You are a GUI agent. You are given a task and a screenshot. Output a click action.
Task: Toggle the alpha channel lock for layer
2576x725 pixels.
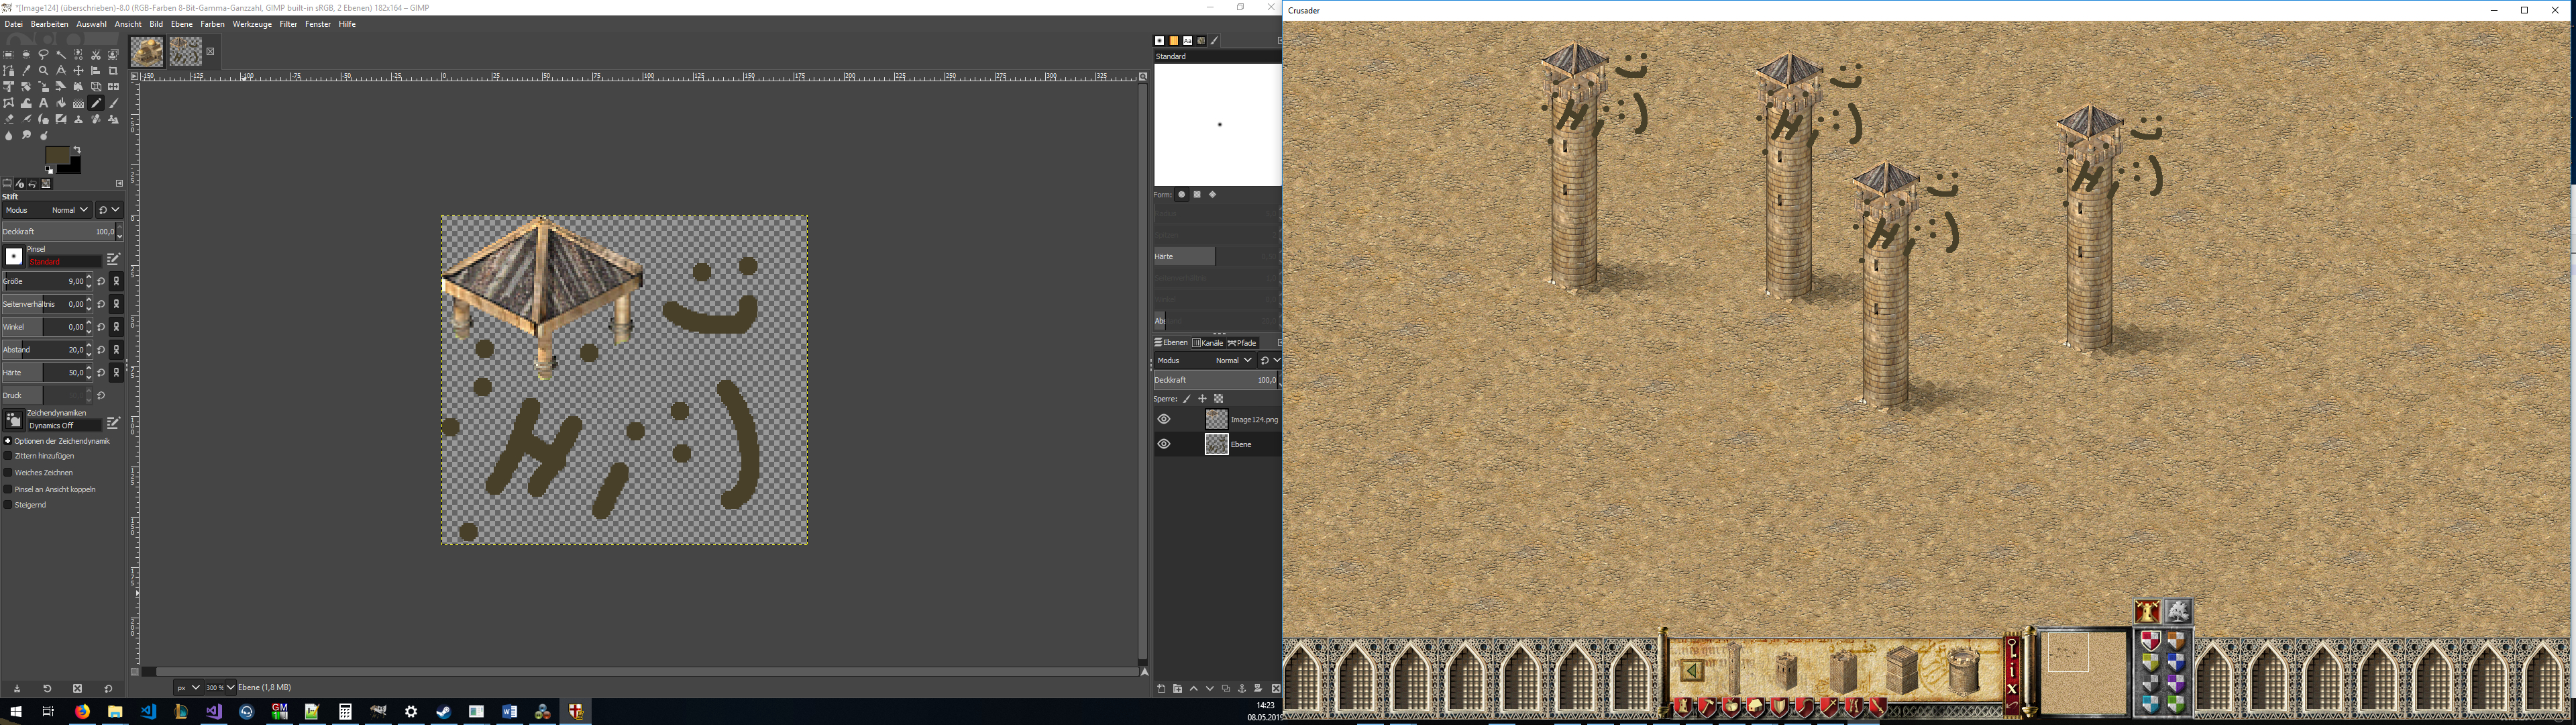coord(1219,399)
